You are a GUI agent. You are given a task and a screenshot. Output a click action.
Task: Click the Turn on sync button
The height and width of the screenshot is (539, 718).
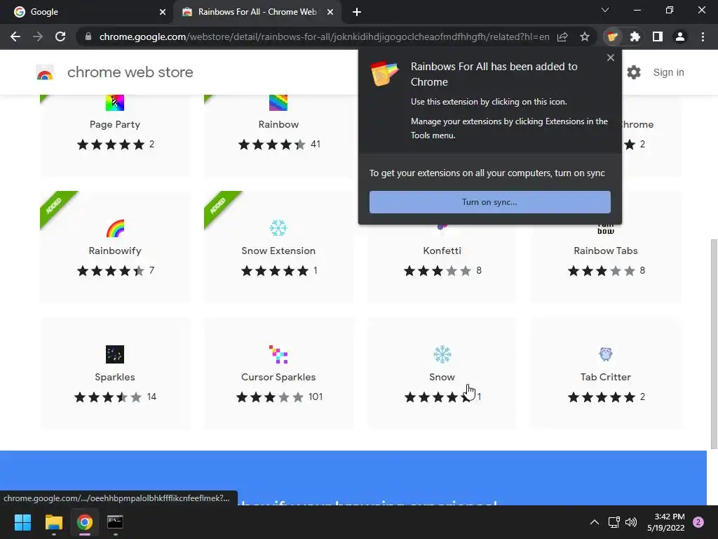point(489,202)
